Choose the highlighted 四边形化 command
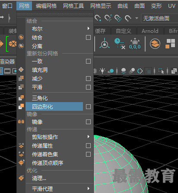This screenshot has width=178, height=193. coord(54,107)
